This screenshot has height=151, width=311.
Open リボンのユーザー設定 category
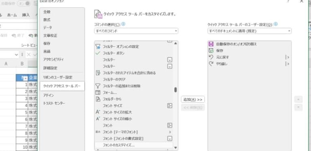point(58,77)
